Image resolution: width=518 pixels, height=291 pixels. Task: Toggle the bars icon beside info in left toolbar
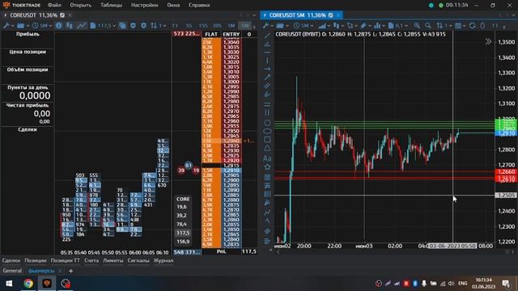(x=69, y=25)
